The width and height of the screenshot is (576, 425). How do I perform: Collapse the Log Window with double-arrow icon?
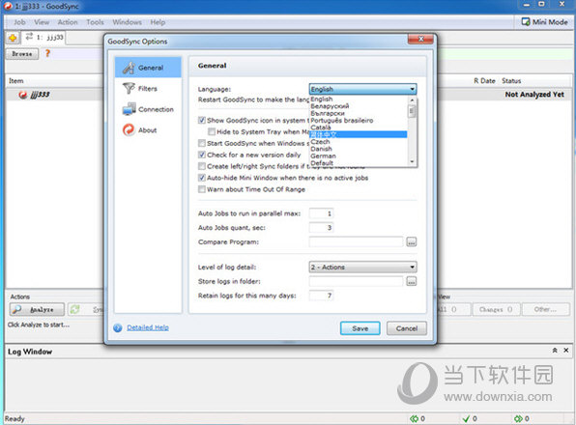click(555, 351)
